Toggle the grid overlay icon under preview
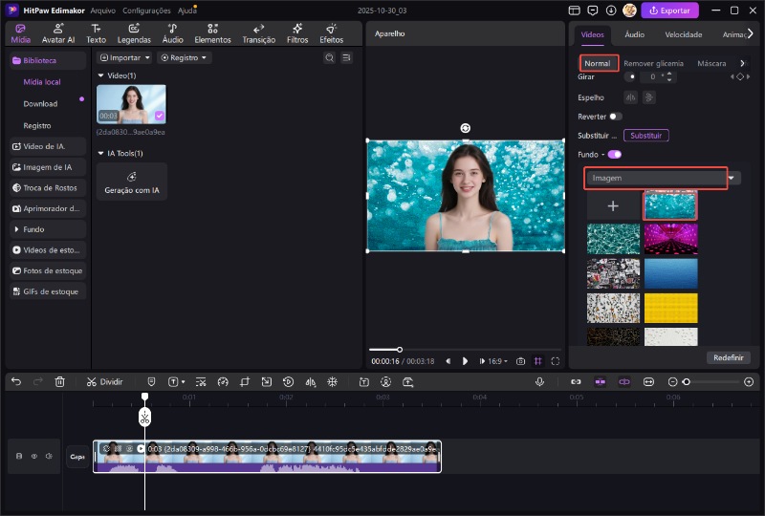The image size is (765, 516). [x=538, y=361]
